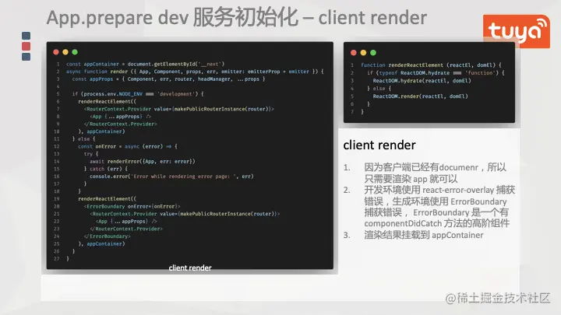Click code line 13 'try {'
561x315 pixels.
[91, 154]
